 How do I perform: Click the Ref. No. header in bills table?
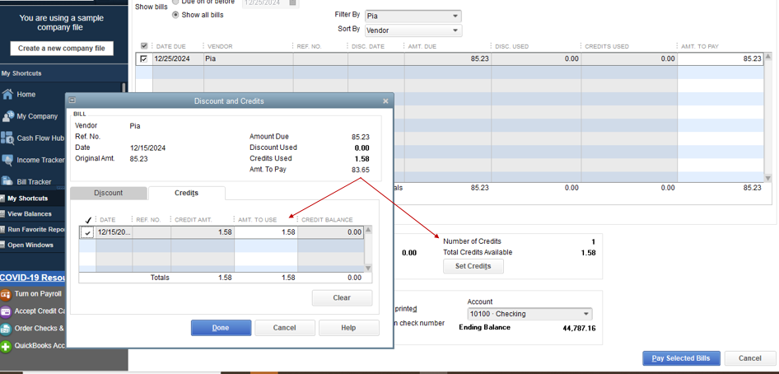point(309,46)
